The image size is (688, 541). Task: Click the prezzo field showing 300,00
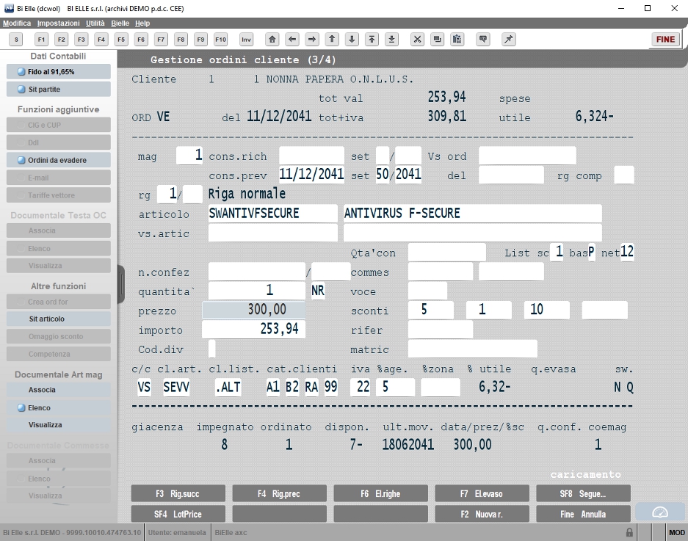click(x=253, y=310)
